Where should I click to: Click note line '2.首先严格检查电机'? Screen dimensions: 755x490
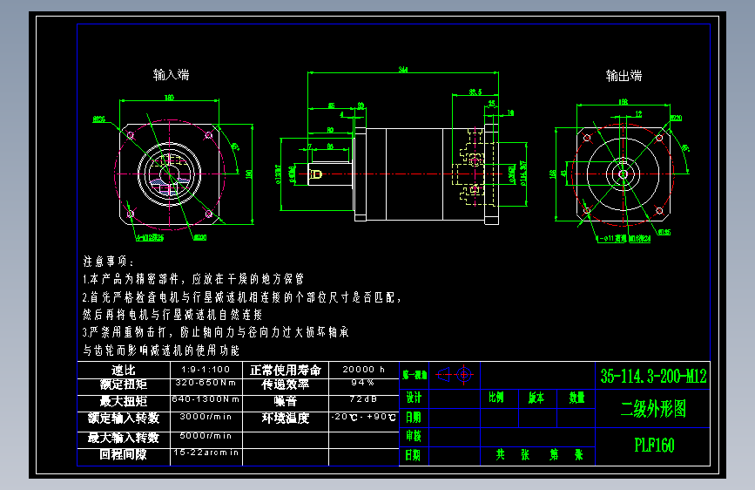click(x=241, y=297)
